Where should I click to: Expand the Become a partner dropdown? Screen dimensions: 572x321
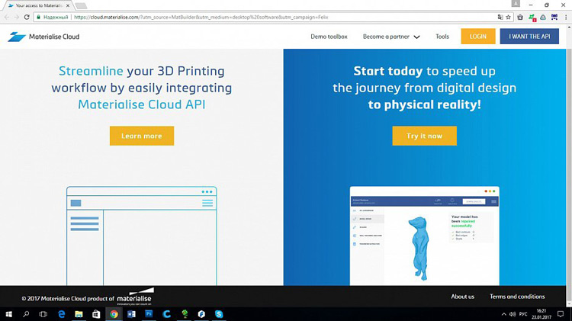pos(391,37)
